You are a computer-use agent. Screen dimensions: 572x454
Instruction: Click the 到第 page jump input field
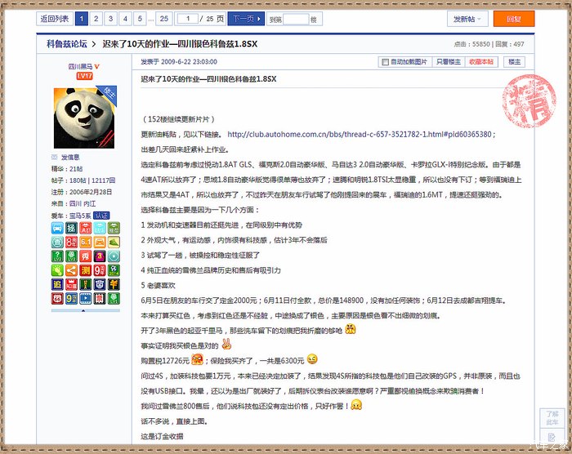point(295,18)
